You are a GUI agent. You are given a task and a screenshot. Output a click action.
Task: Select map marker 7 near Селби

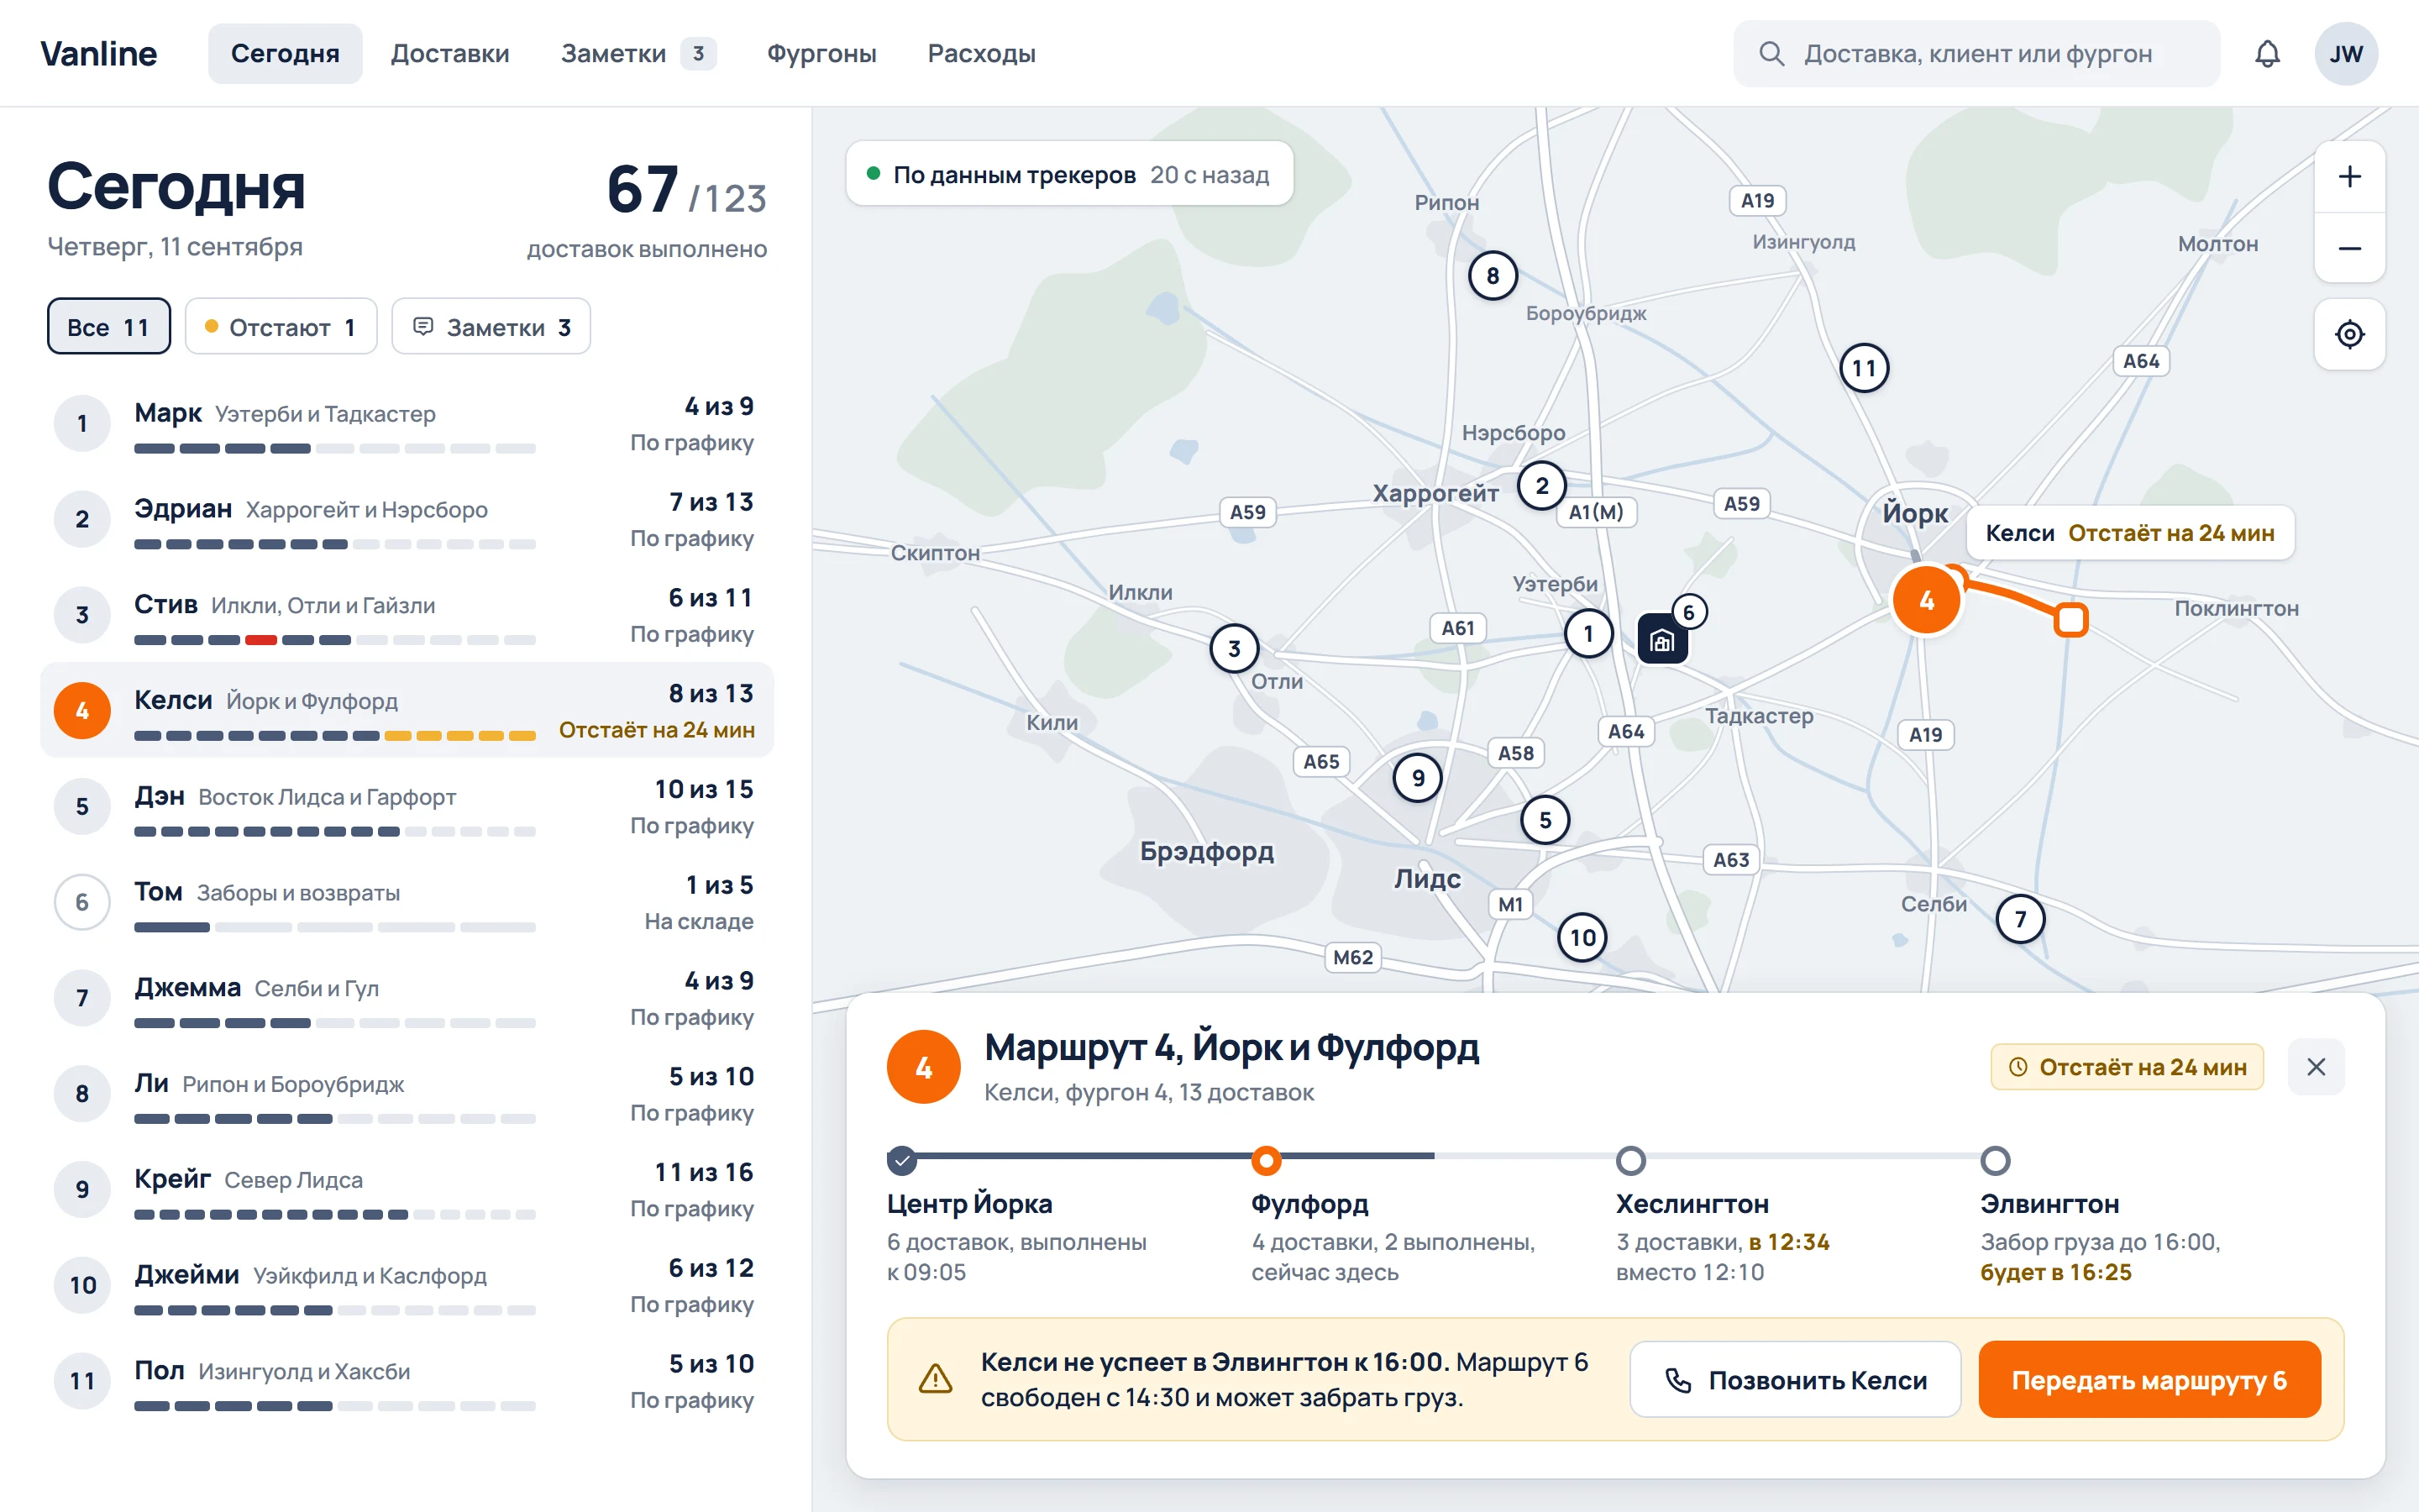pos(2020,919)
